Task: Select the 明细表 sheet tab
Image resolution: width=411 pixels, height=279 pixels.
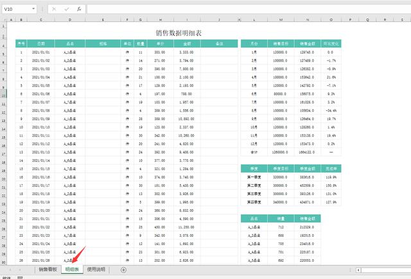Action: [x=73, y=269]
